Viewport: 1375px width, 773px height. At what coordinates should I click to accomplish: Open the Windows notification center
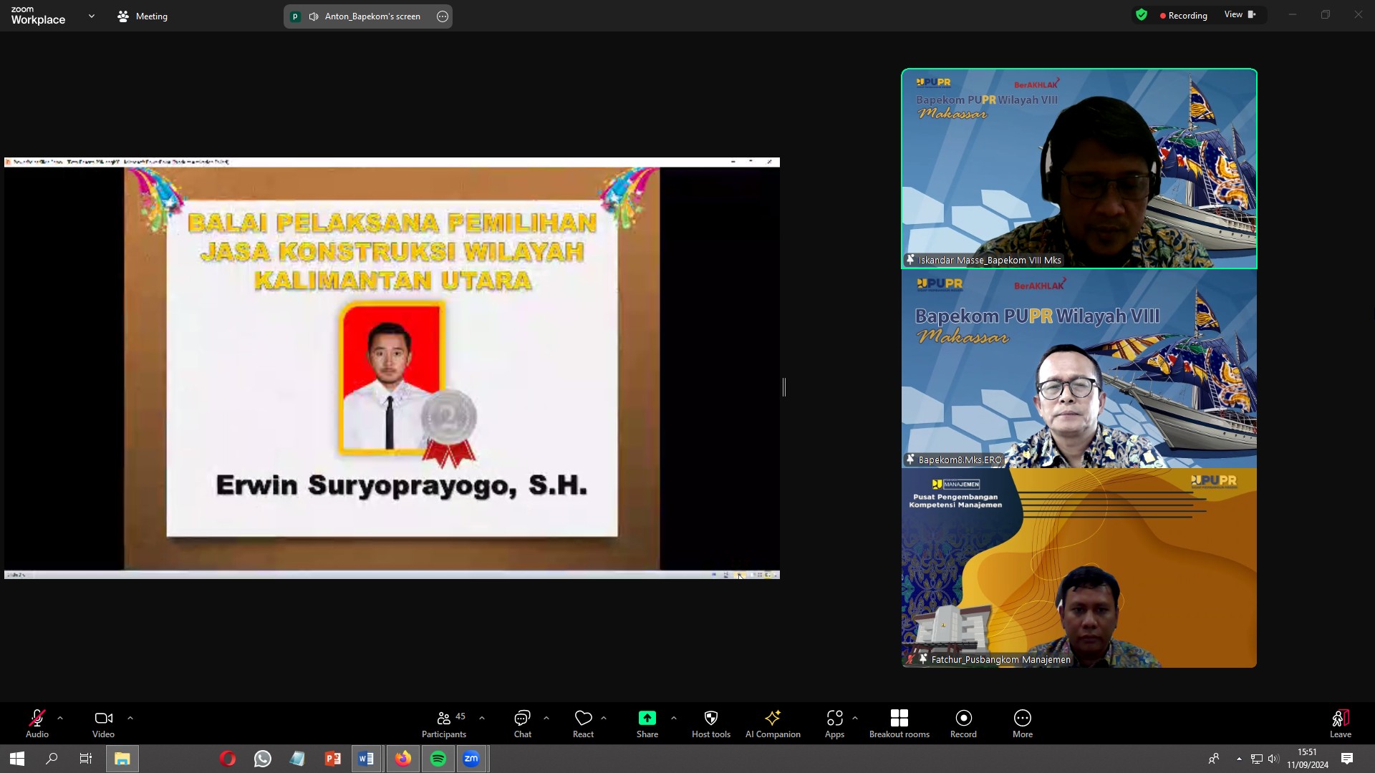coord(1347,759)
